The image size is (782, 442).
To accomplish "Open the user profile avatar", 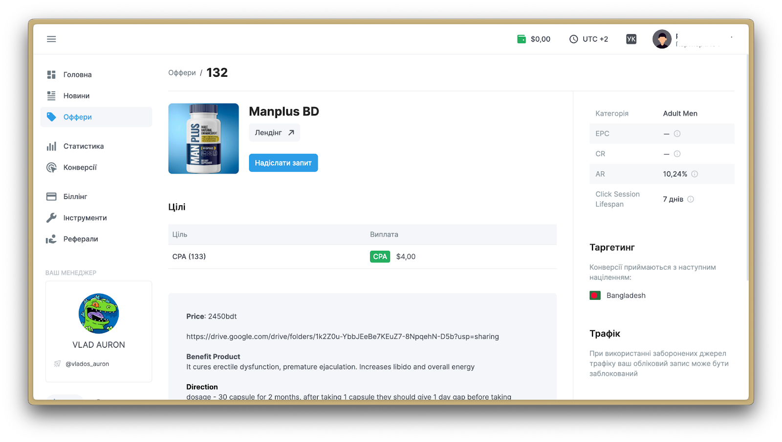I will [x=662, y=39].
